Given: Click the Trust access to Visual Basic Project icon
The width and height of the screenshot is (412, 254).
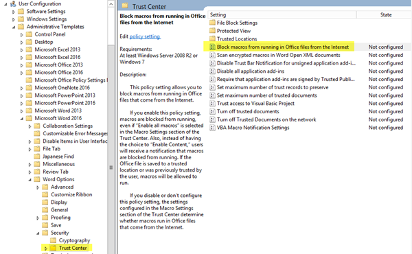Looking at the screenshot, I should pos(212,104).
